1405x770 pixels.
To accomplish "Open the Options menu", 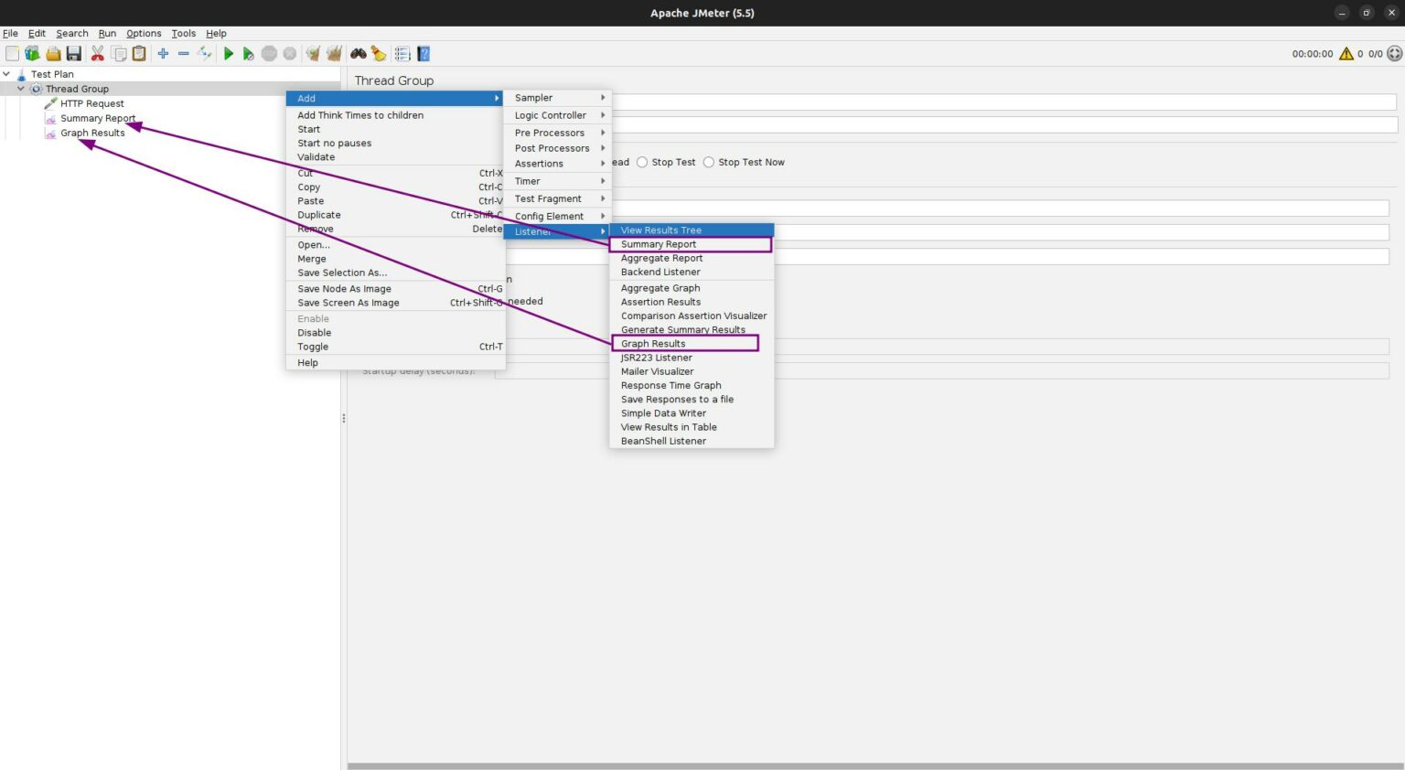I will click(x=144, y=33).
